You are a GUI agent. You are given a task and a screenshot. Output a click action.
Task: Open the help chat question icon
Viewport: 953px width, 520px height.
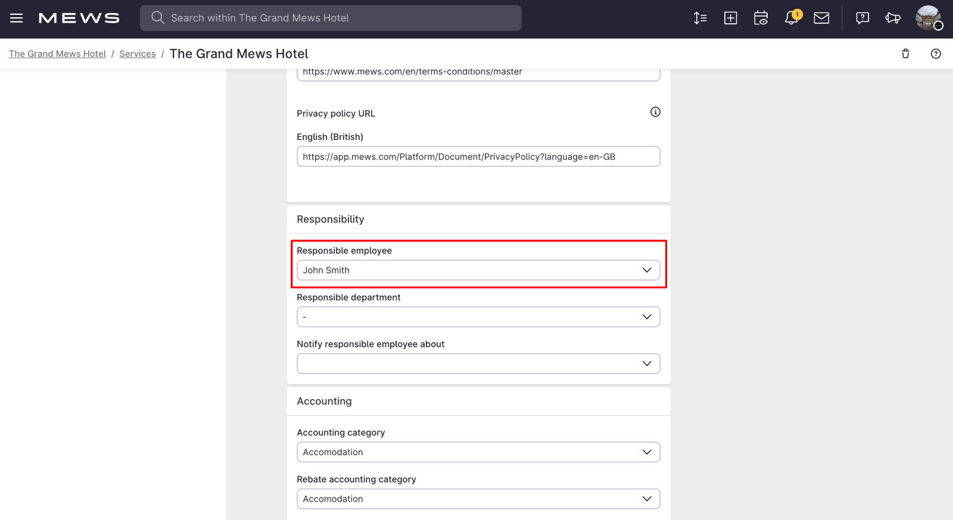[x=862, y=18]
